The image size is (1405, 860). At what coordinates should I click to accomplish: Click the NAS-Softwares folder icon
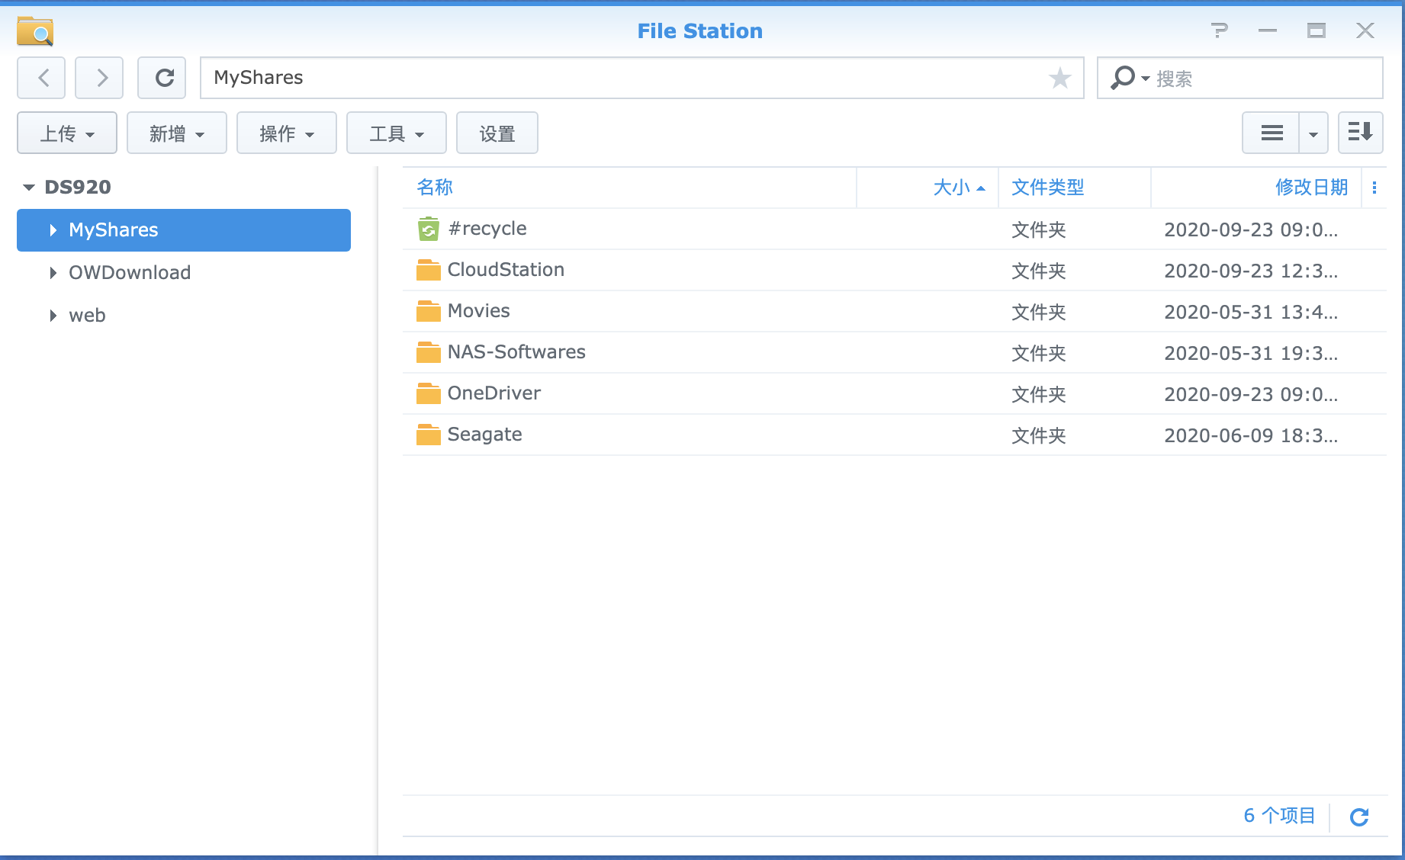[429, 352]
